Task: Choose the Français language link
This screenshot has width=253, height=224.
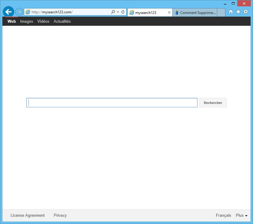Action: pos(223,215)
